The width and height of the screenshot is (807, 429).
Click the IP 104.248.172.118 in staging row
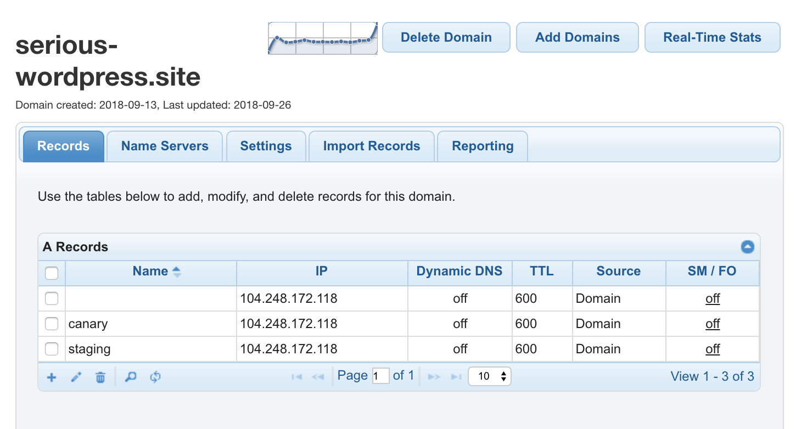[289, 349]
